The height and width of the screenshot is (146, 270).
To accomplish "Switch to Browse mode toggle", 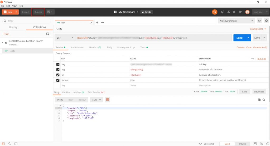I will coord(242,144).
